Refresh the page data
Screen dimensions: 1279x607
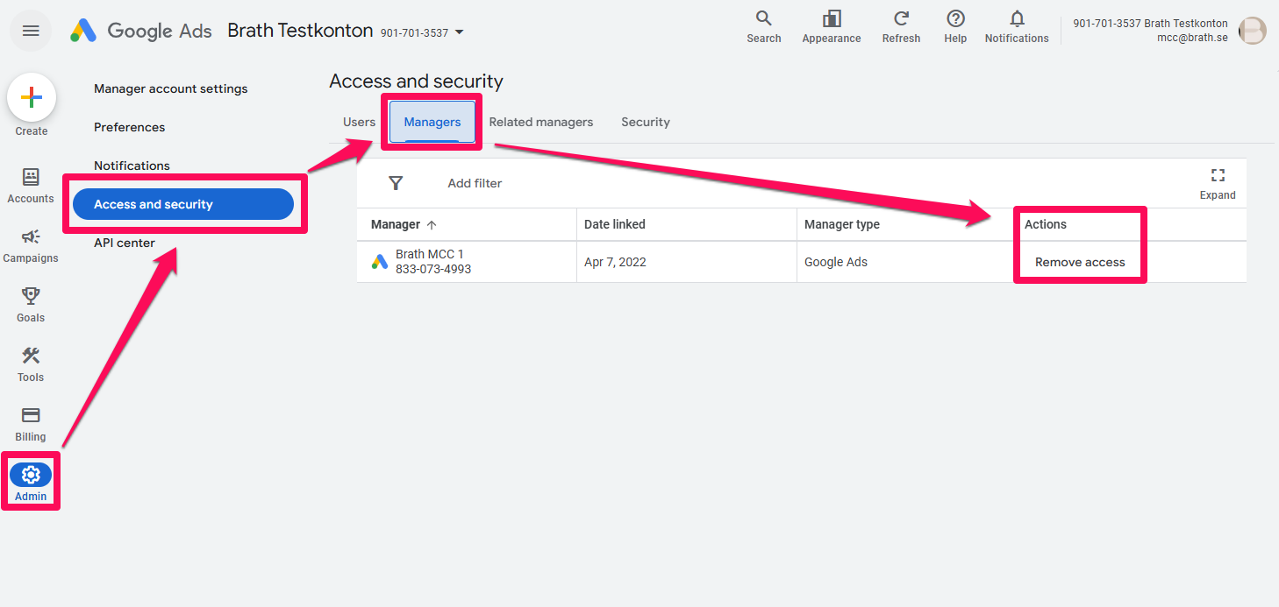901,27
